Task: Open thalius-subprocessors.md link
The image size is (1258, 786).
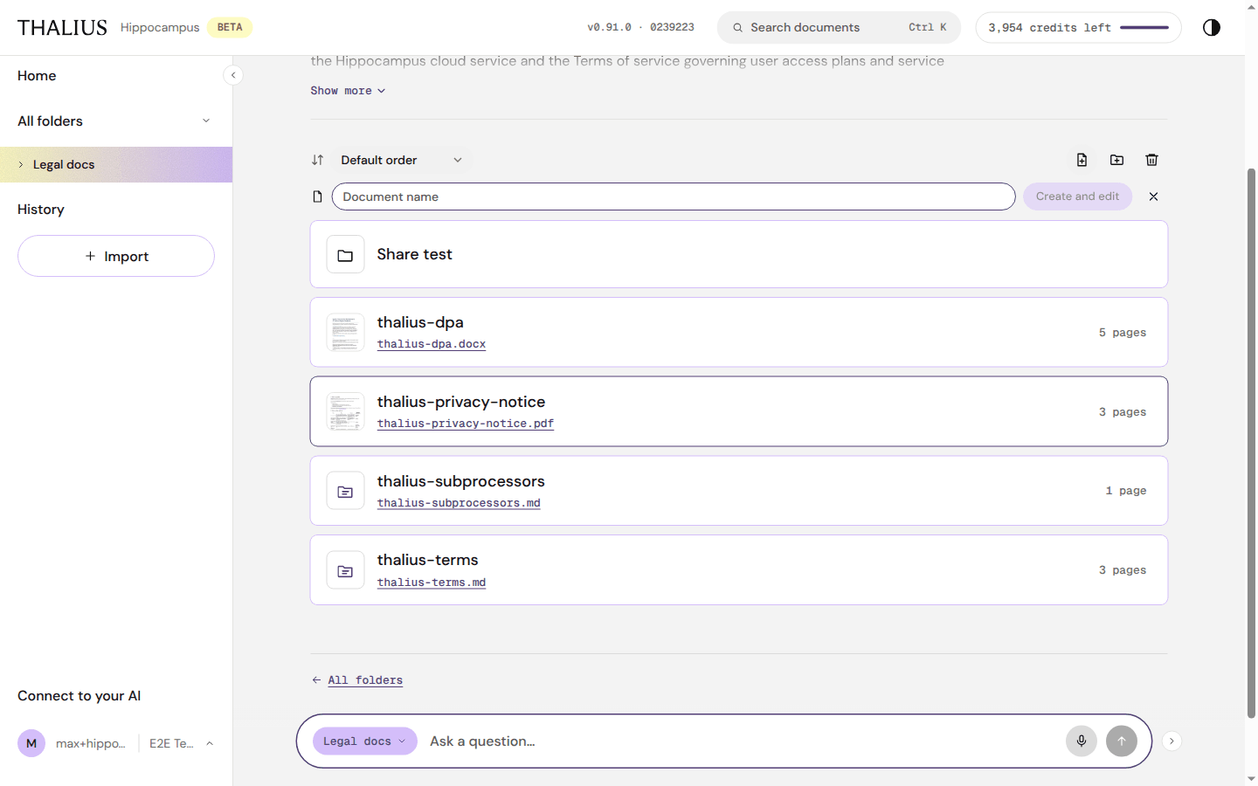Action: [x=459, y=503]
